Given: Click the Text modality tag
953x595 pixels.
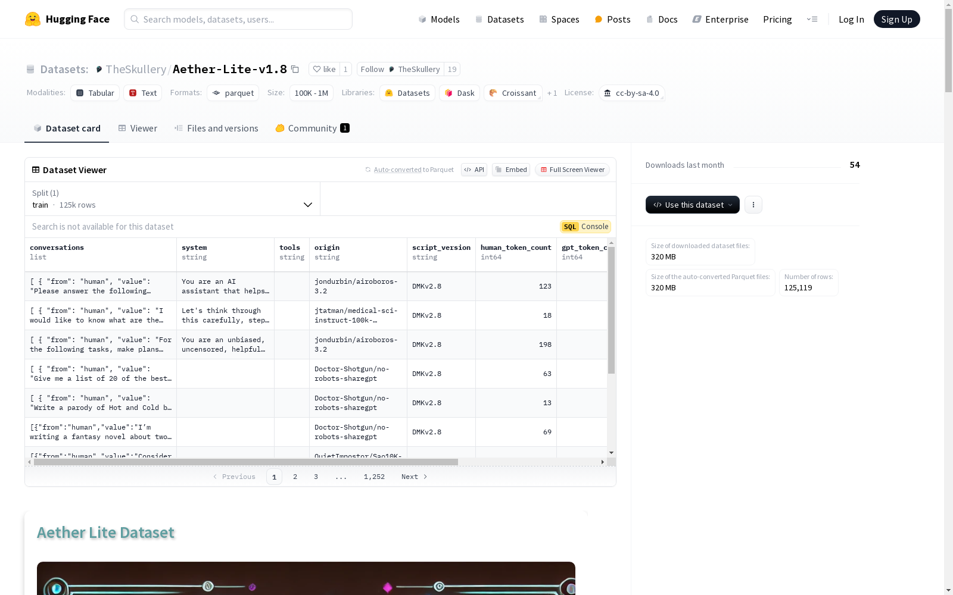Looking at the screenshot, I should [x=143, y=93].
